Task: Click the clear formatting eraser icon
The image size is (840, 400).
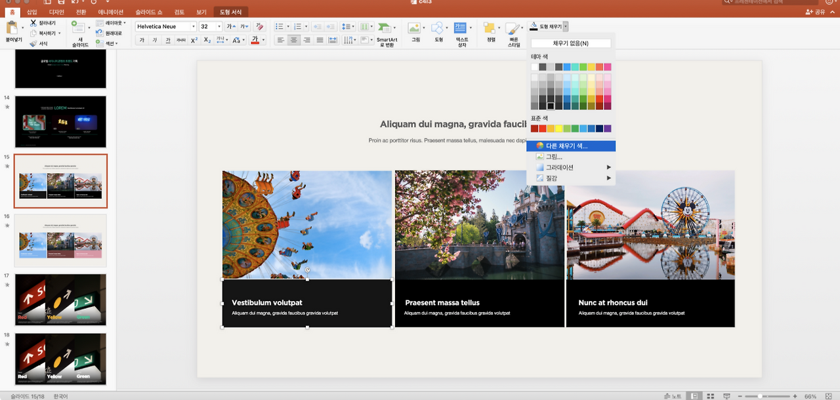Action: (259, 27)
